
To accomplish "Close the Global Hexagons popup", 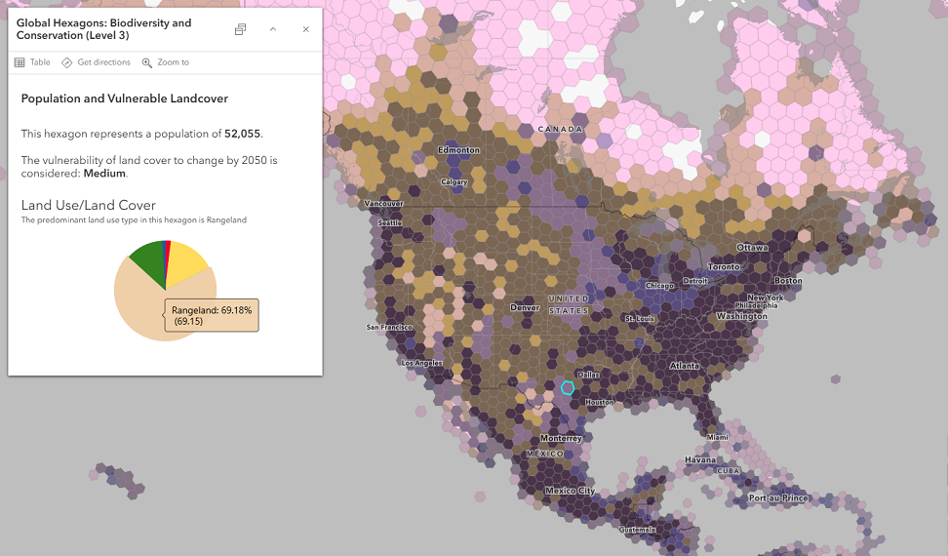I will pos(306,29).
